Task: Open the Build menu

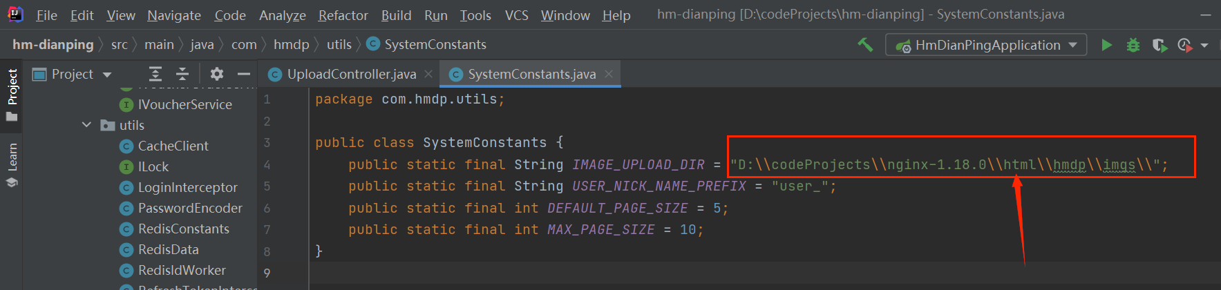Action: (x=396, y=15)
